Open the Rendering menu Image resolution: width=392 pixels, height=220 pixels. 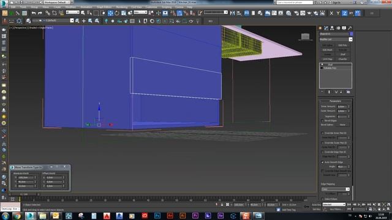pos(122,7)
